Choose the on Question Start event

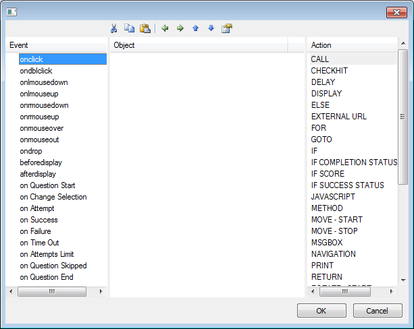47,185
